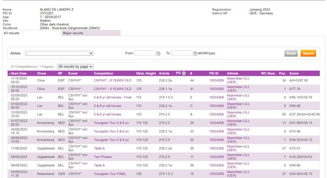Click the PG info icon in header
This screenshot has height=178, width=327.
(184, 73)
